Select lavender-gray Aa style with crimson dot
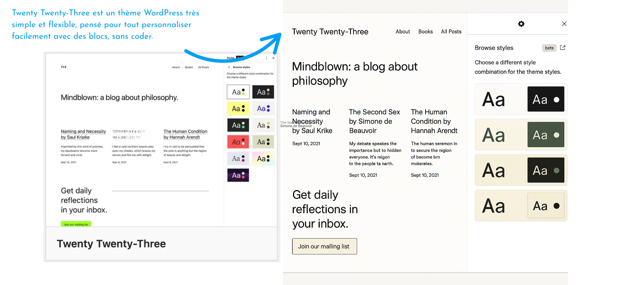639x285 pixels. tap(238, 158)
